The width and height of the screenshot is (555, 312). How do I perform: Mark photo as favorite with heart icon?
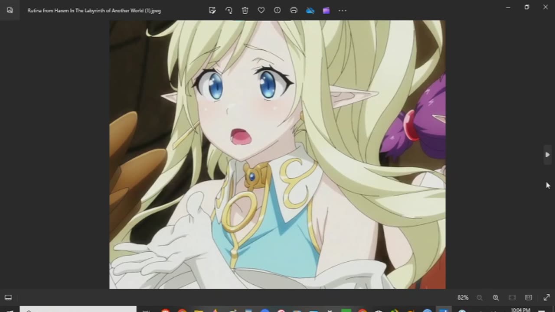[x=261, y=10]
